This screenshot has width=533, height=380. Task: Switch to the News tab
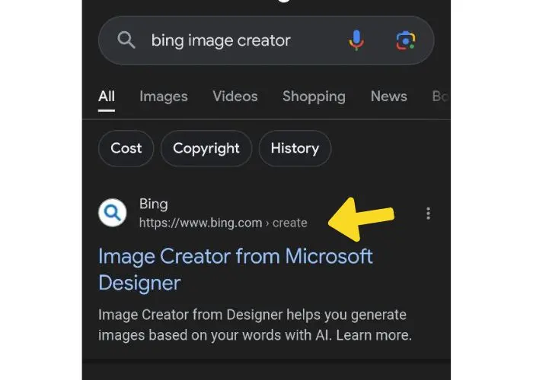(389, 97)
